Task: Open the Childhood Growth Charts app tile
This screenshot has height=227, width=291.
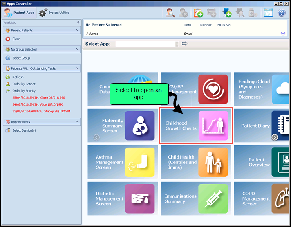Action: (x=196, y=126)
